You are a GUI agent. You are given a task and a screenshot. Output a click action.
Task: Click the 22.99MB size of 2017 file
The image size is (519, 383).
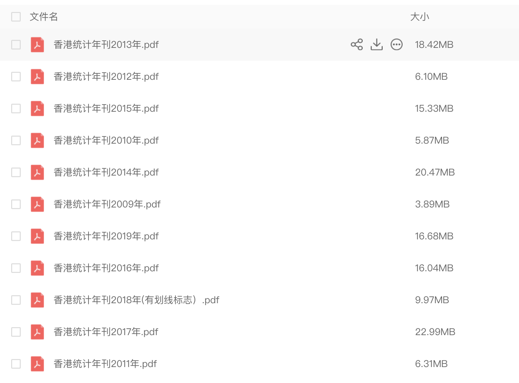pyautogui.click(x=435, y=332)
